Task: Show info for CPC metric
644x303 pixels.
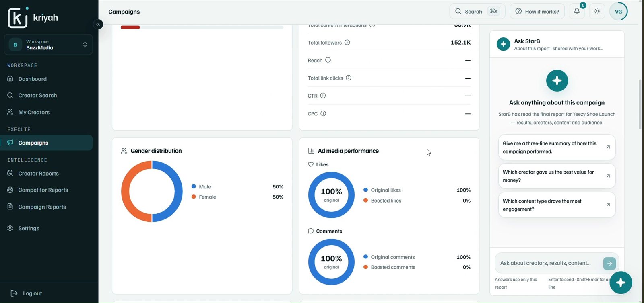Action: pyautogui.click(x=323, y=113)
